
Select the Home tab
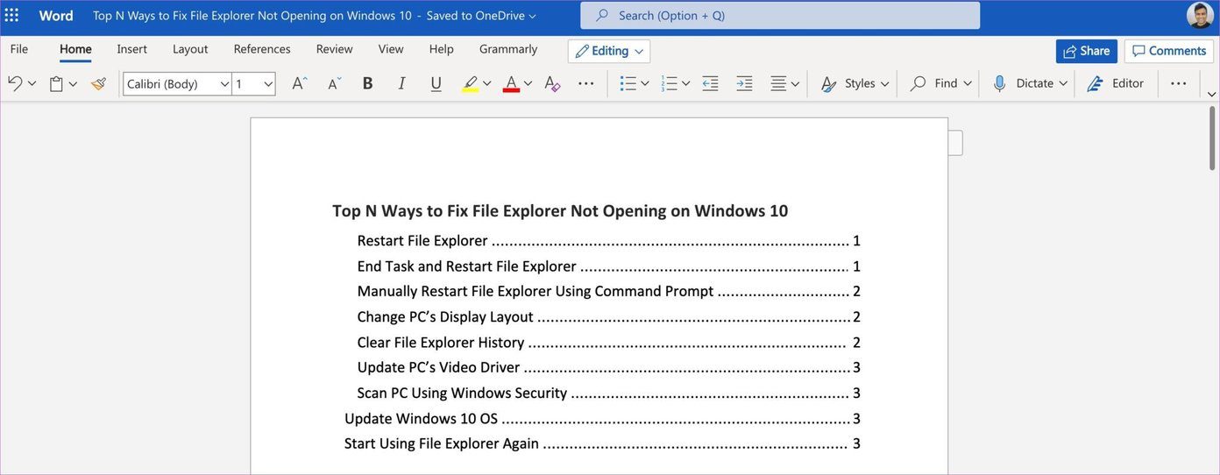coord(75,49)
